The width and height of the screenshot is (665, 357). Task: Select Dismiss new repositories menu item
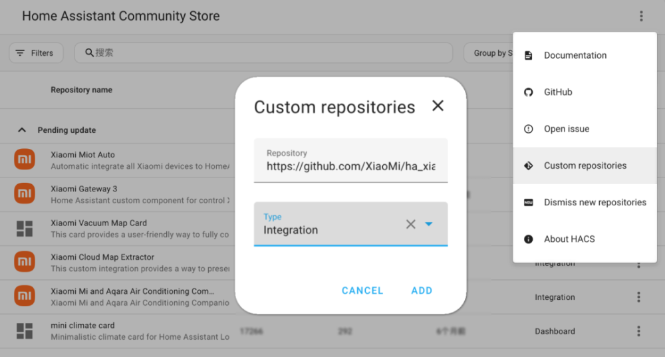[585, 202]
